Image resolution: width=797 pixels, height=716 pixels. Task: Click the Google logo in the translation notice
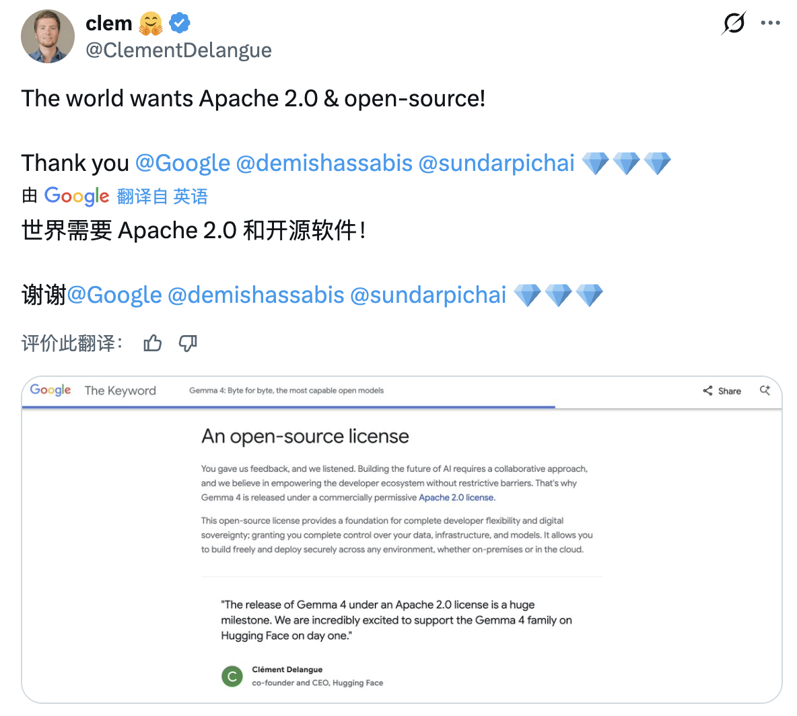point(76,195)
